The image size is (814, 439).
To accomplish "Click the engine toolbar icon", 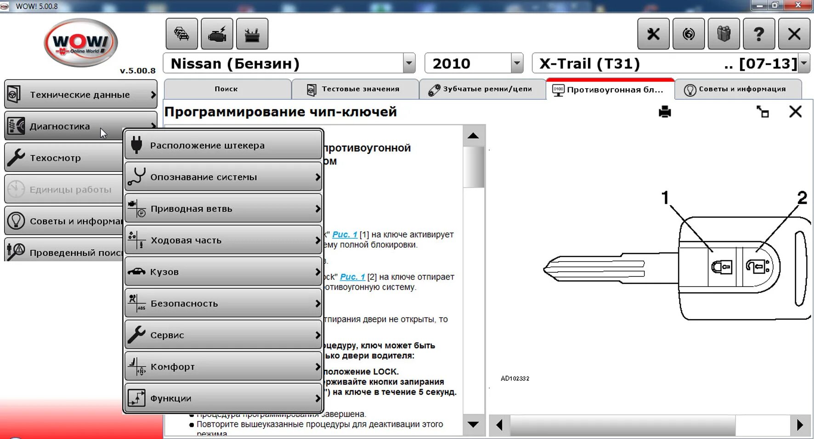I will point(217,34).
